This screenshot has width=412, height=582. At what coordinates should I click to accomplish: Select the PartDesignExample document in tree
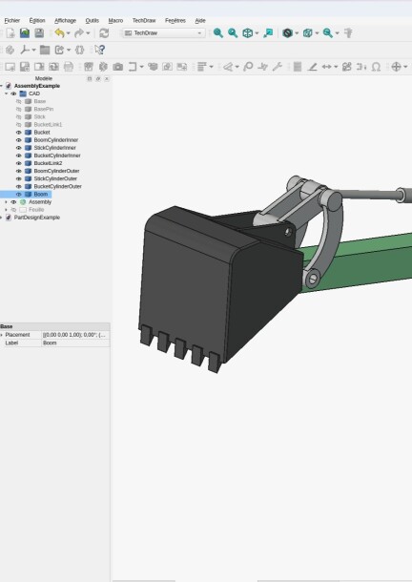(x=37, y=218)
